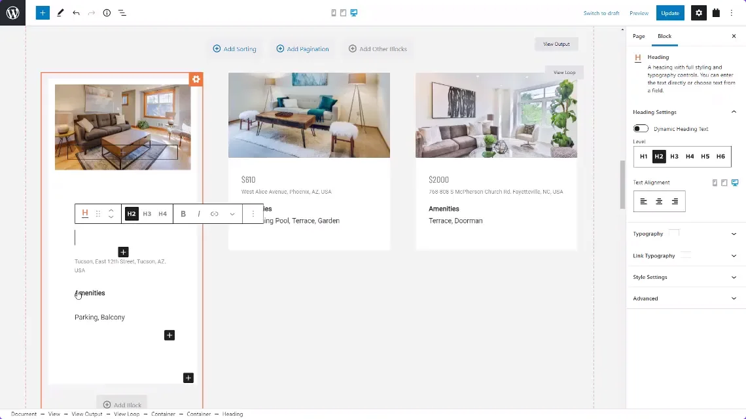Viewport: 746px width, 419px height.
Task: Switch to the Page tab
Action: click(639, 36)
